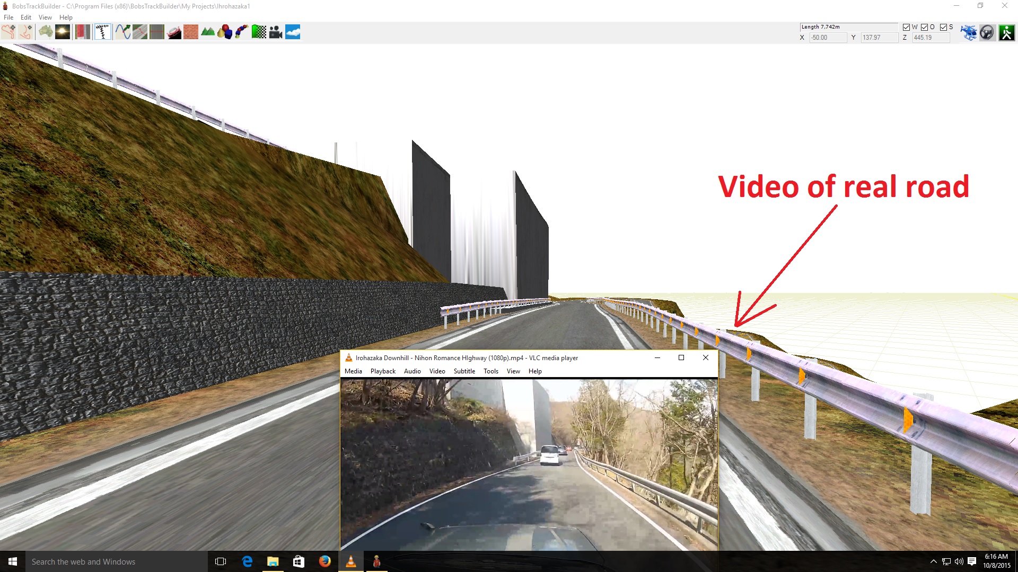Open the sun lighting settings icon

[x=63, y=32]
